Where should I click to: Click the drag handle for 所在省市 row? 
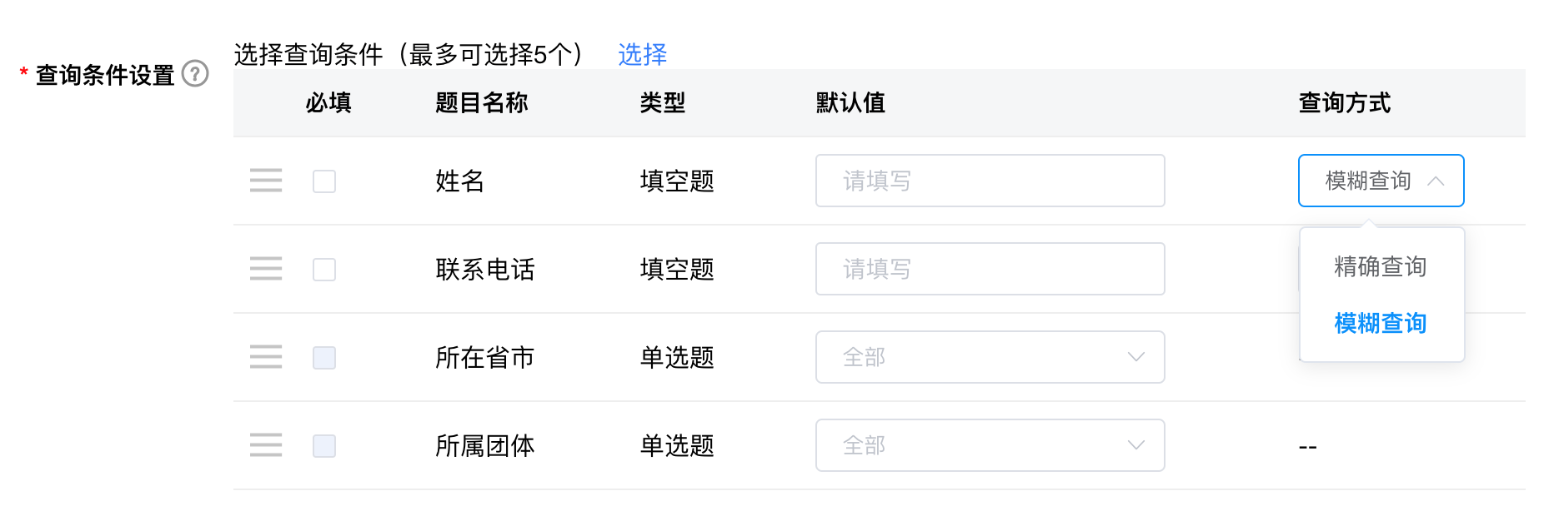coord(266,357)
